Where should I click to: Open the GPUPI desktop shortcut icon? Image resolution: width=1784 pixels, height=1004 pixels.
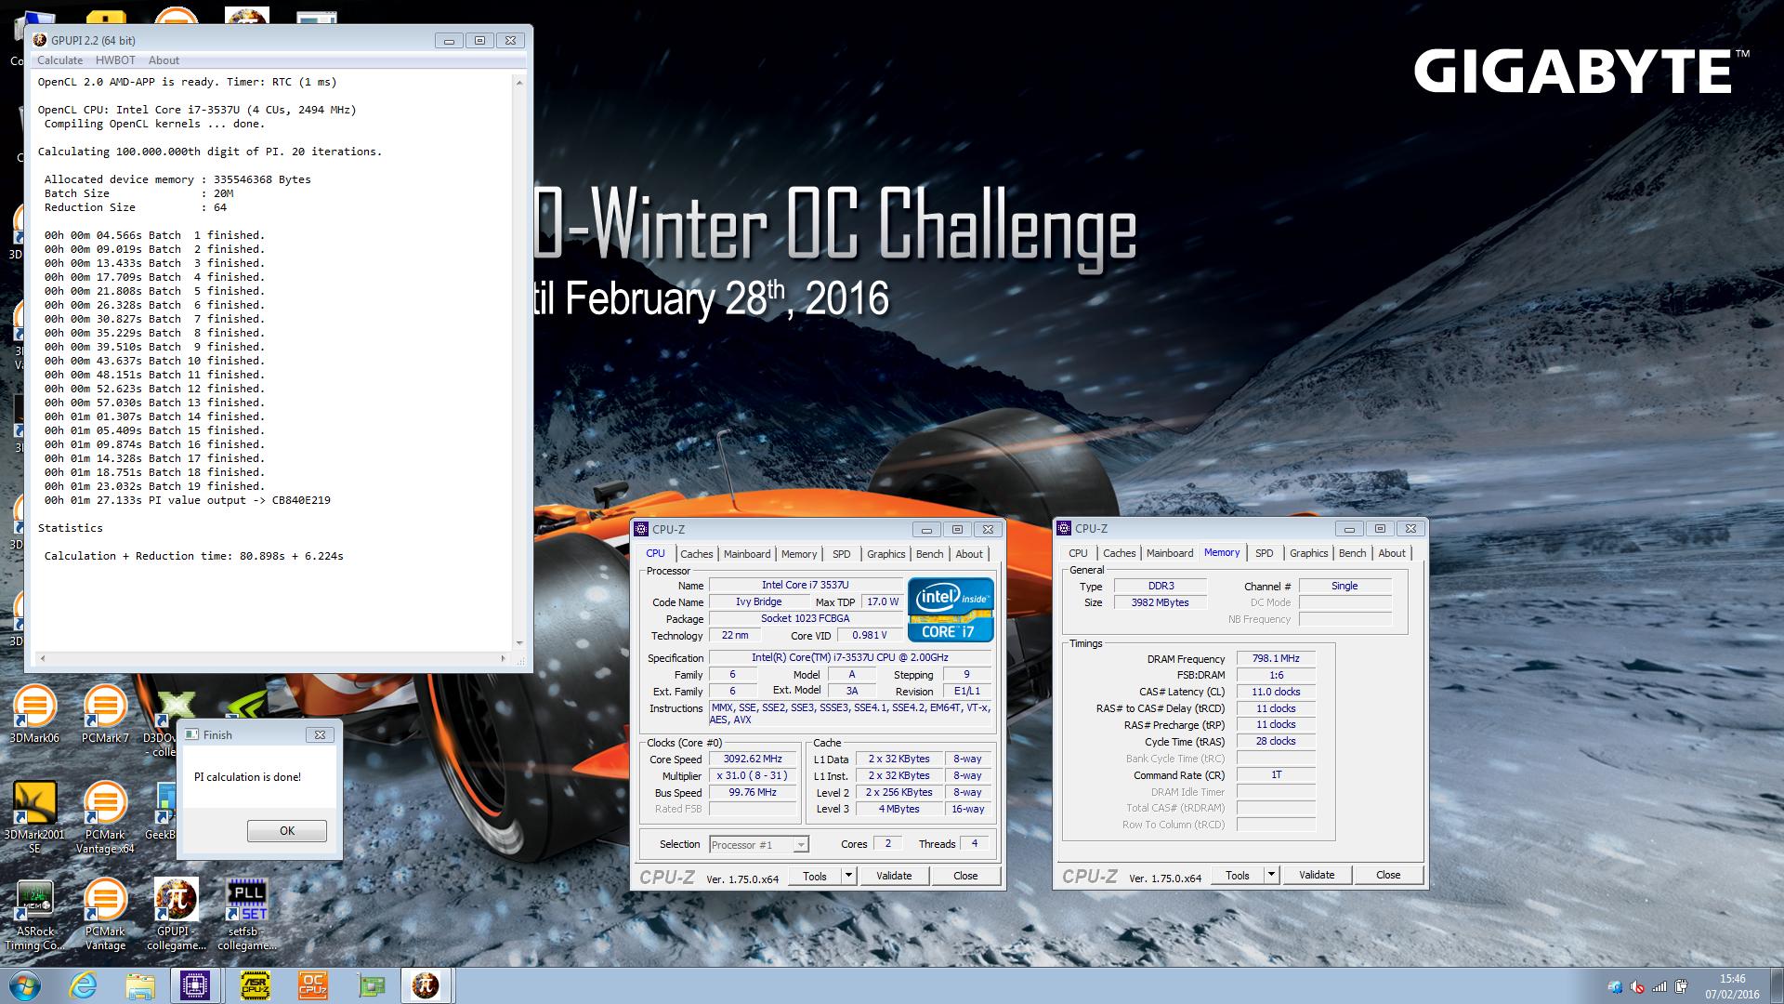pyautogui.click(x=176, y=915)
